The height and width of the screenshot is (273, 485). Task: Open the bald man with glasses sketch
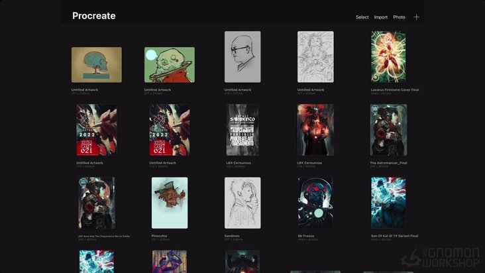coord(242,57)
